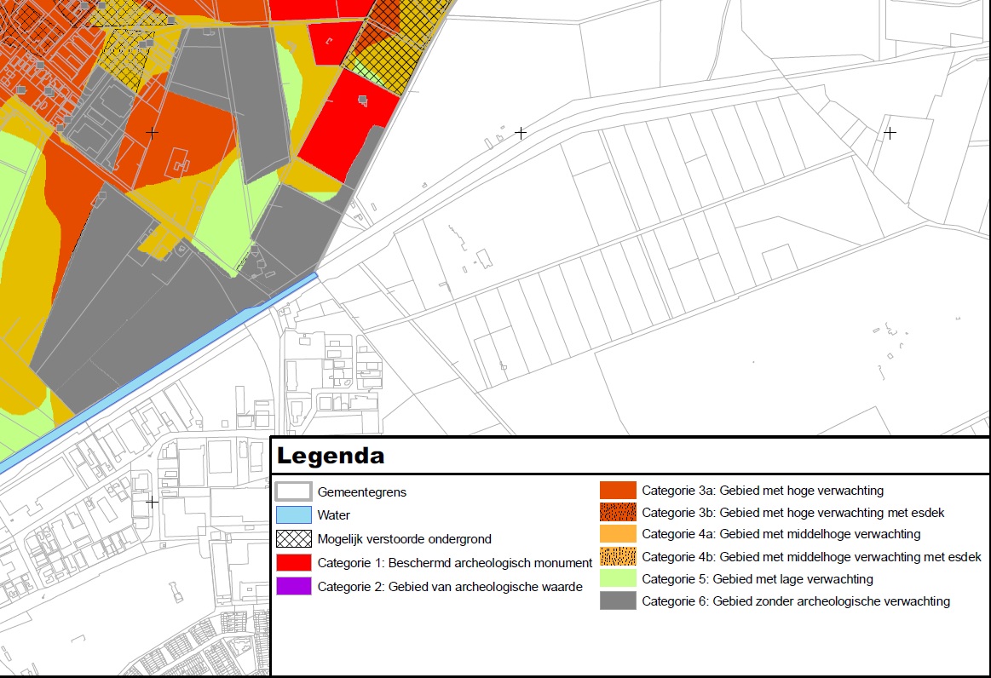Click the crosshair marker in the orange zone
The image size is (991, 678).
(152, 133)
